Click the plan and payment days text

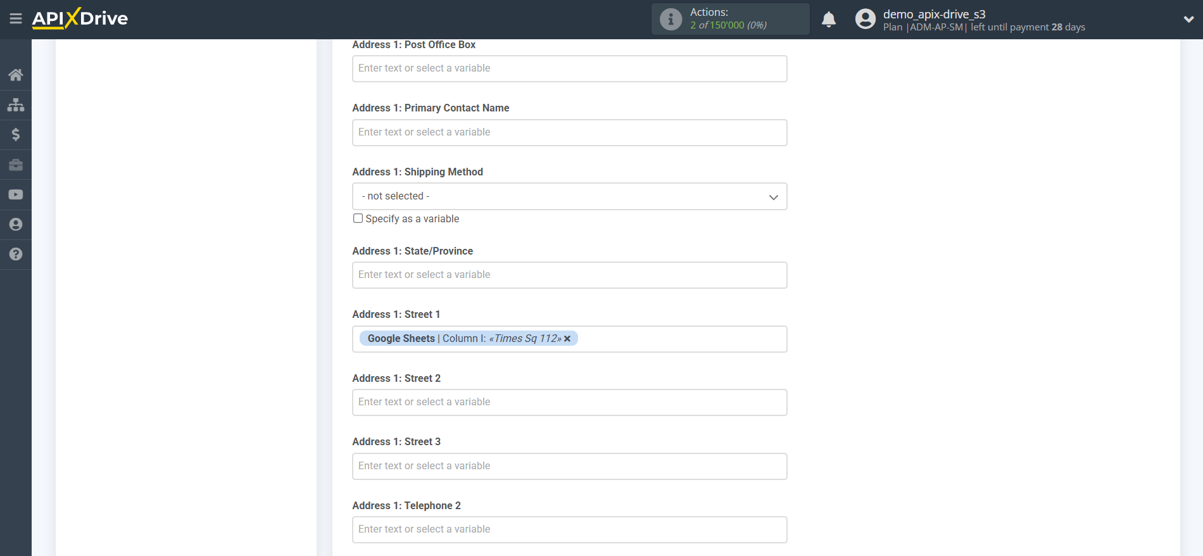pyautogui.click(x=984, y=27)
